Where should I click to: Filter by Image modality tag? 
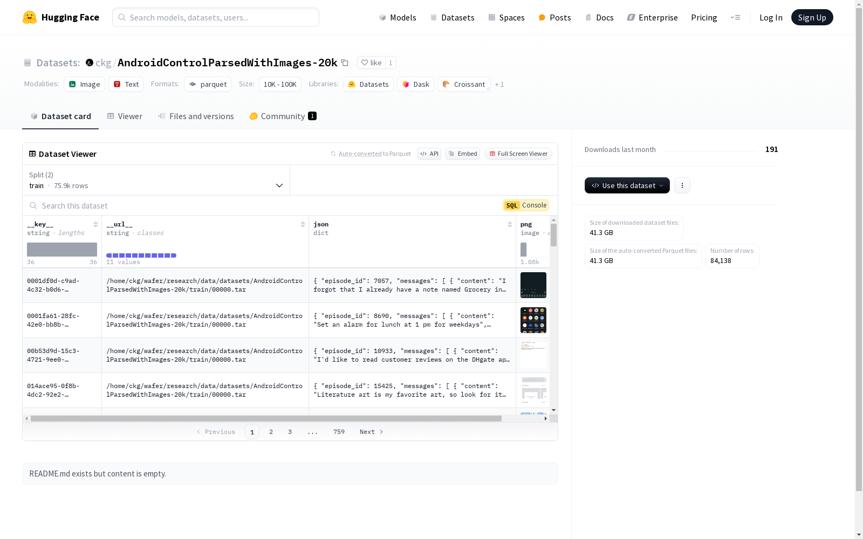[x=85, y=84]
